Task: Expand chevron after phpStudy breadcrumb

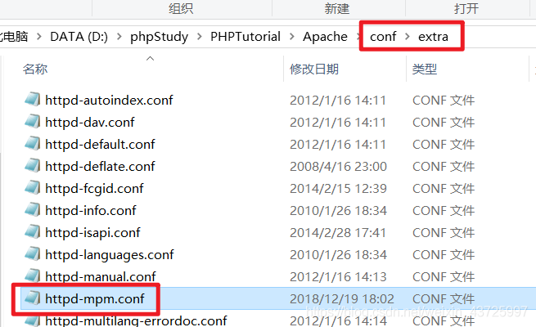Action: [x=200, y=36]
